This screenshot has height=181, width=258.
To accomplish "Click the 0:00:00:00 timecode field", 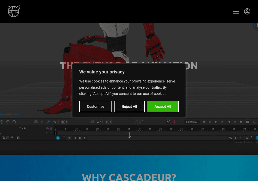I will point(191,122).
